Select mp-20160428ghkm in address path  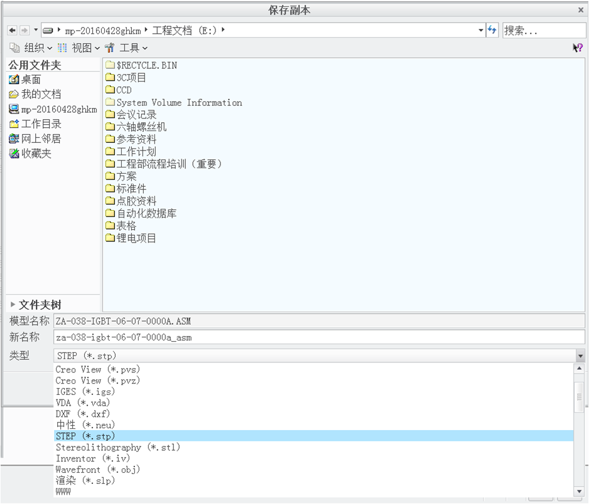103,30
